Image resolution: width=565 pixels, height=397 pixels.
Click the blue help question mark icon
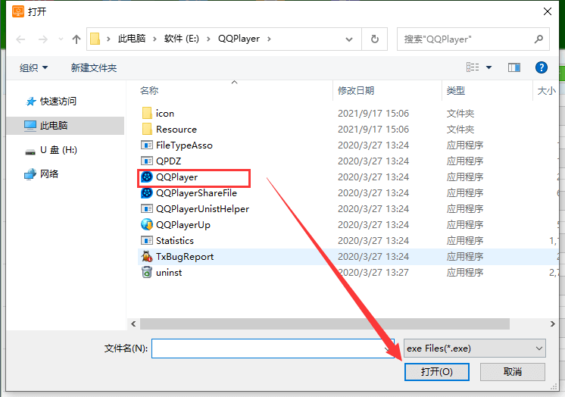[542, 67]
